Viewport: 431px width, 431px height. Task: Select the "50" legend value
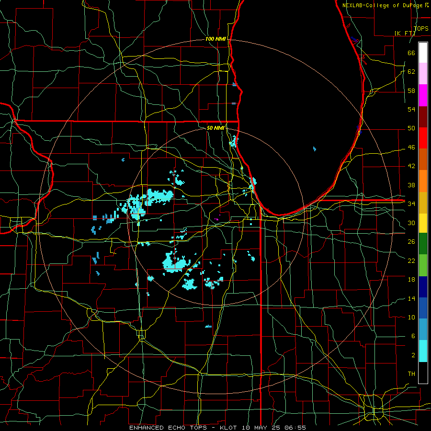pyautogui.click(x=411, y=128)
